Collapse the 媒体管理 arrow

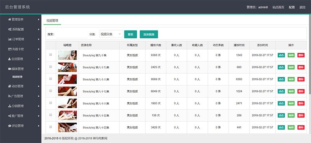coord(38,69)
